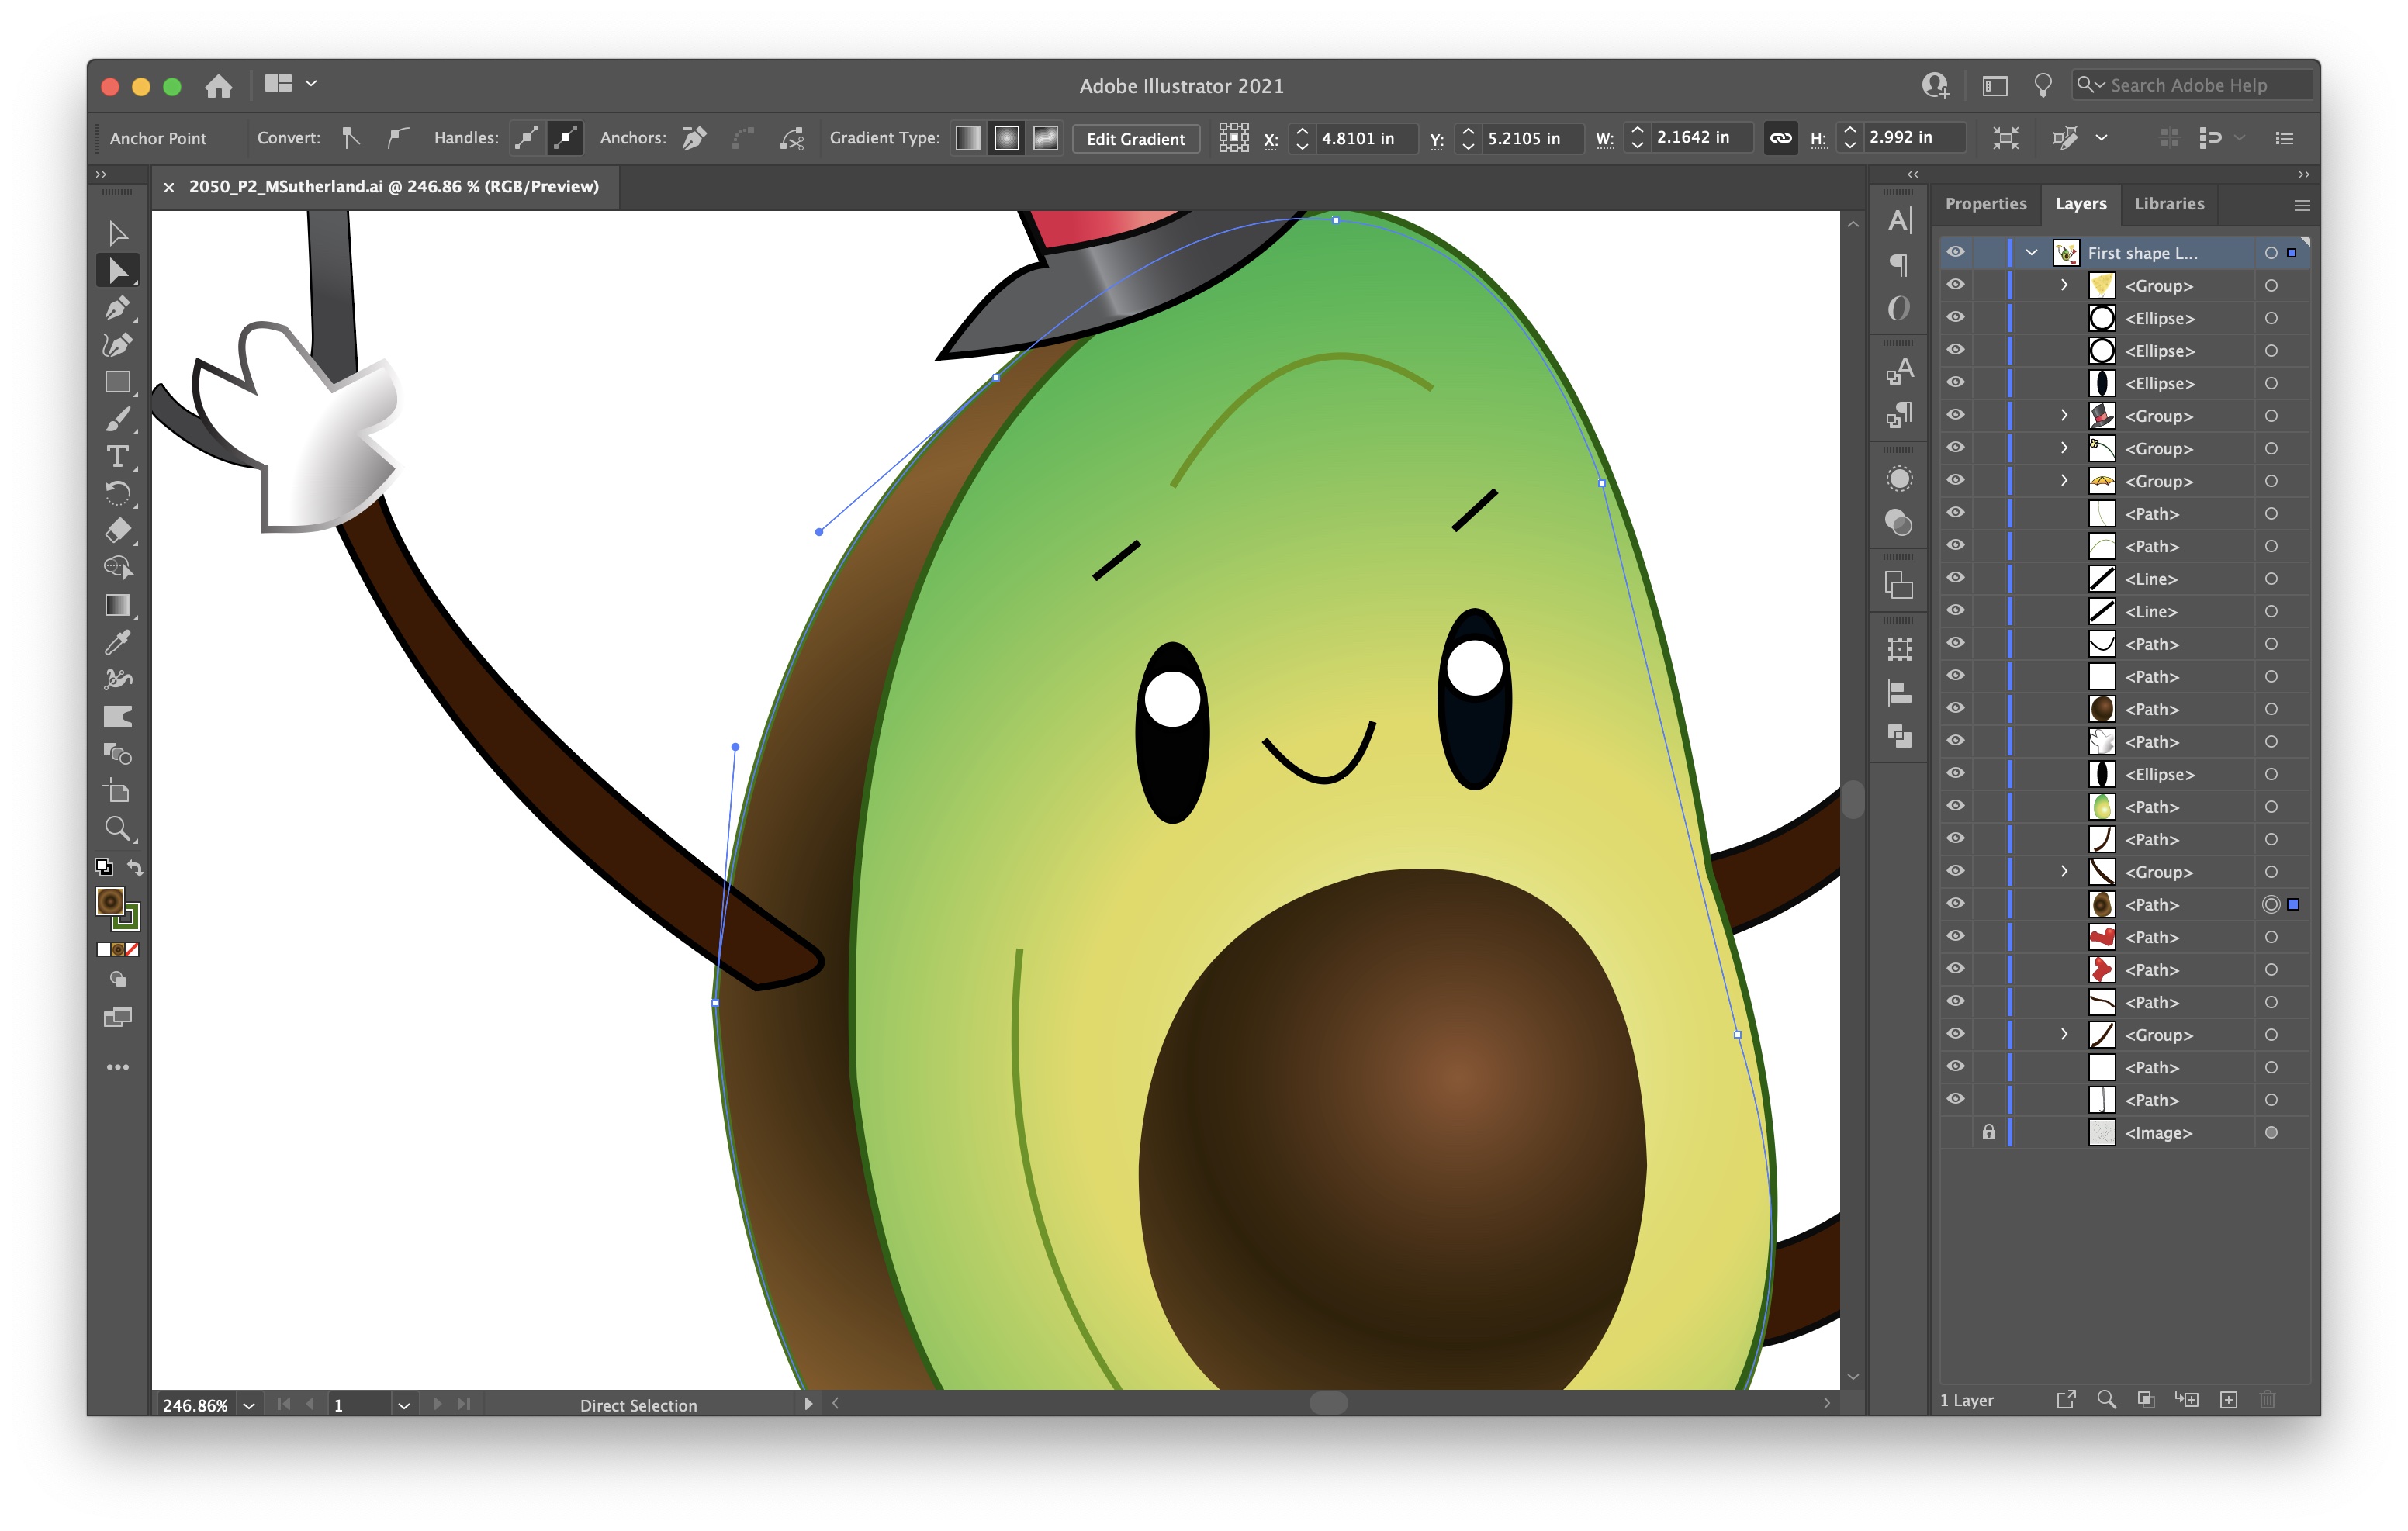2408x1531 pixels.
Task: Pick the Rectangle tool
Action: [x=117, y=382]
